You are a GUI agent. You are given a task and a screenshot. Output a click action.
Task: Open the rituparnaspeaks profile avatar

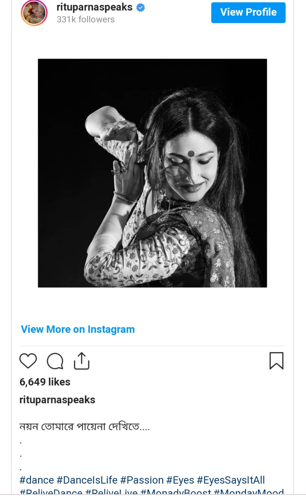pos(34,13)
